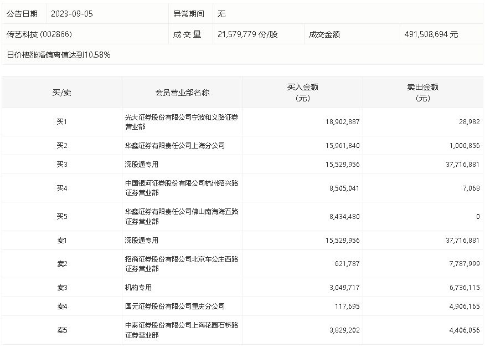Open 中泰证券上海花园石桥路证券营业部 entry
485x347 pixels.
pos(182,330)
